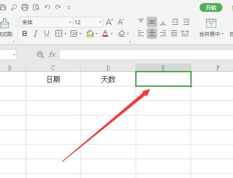Screen dimensions: 233x178
Task: Click the print preview icon
Action: (36, 7)
